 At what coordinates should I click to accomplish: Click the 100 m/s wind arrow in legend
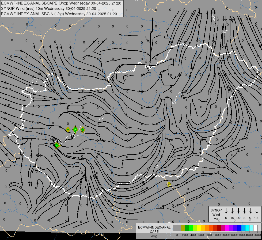tap(257, 211)
